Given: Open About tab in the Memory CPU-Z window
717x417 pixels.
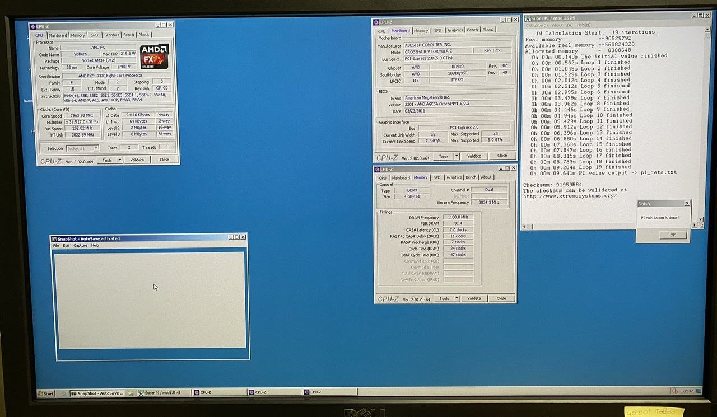Looking at the screenshot, I should tap(486, 177).
